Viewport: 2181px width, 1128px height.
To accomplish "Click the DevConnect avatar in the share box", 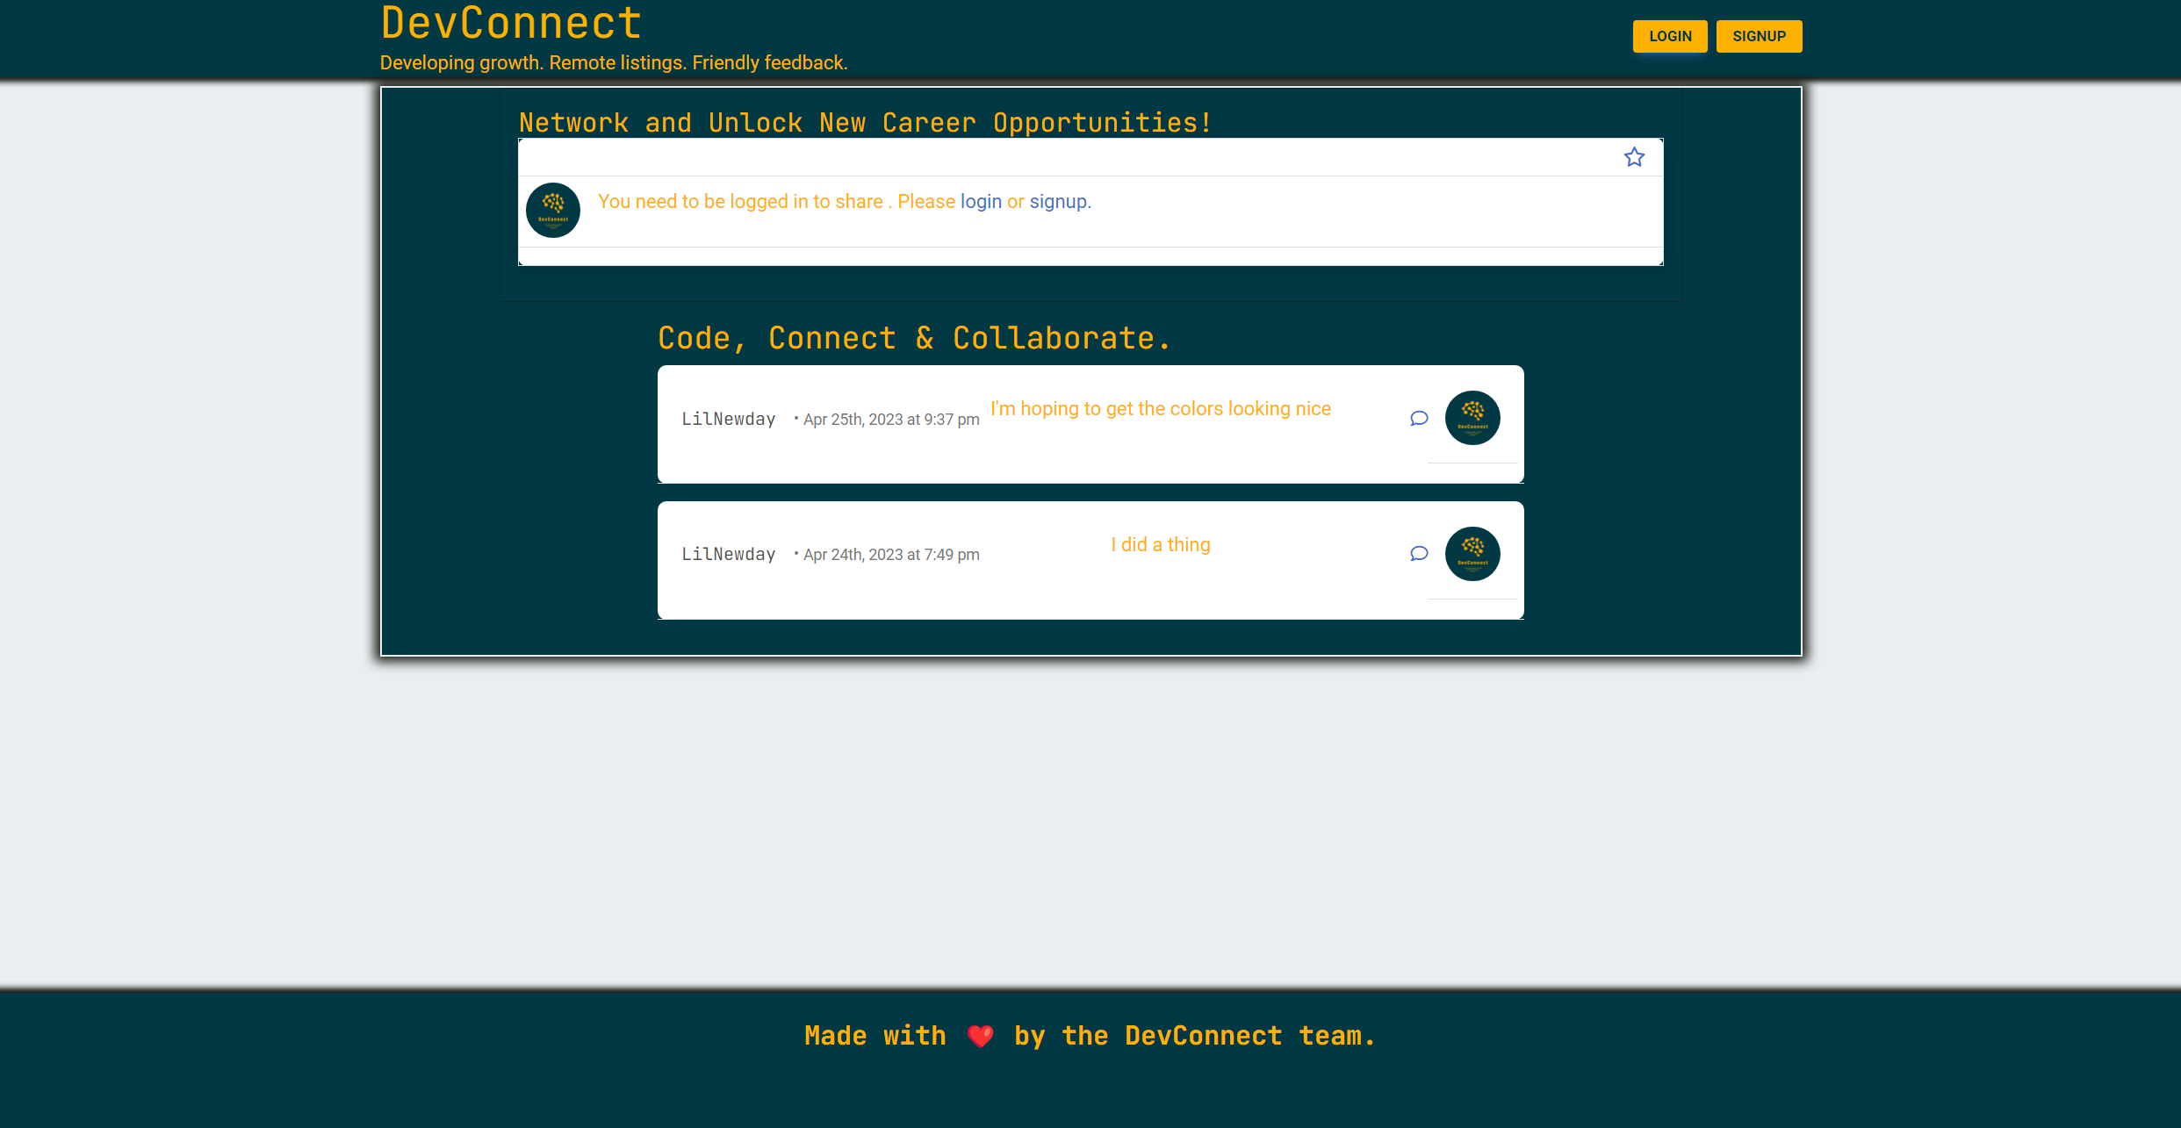I will 552,211.
